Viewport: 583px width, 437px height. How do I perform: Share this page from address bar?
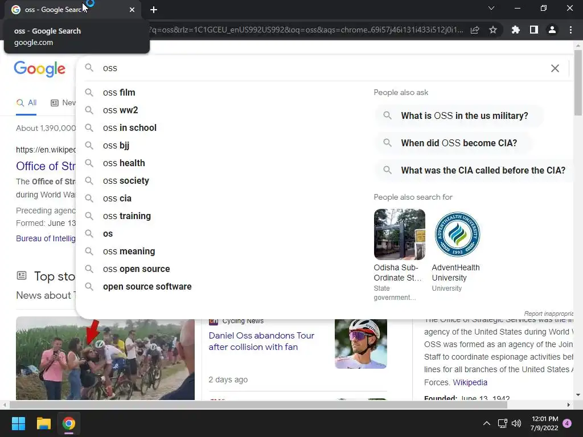click(x=475, y=30)
